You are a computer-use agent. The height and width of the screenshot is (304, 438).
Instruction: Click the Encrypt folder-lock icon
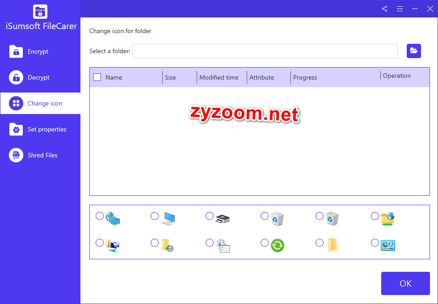coord(16,51)
